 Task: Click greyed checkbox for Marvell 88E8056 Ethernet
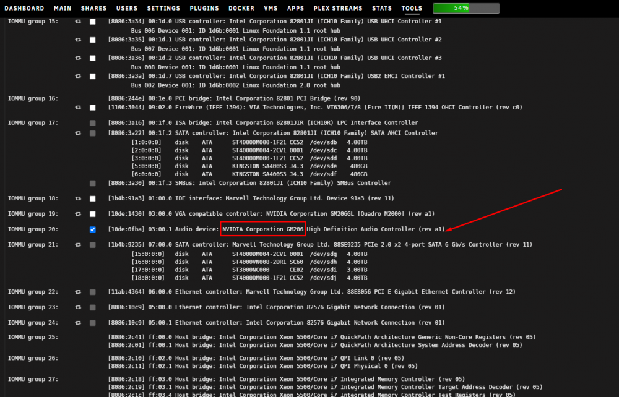[x=92, y=292]
